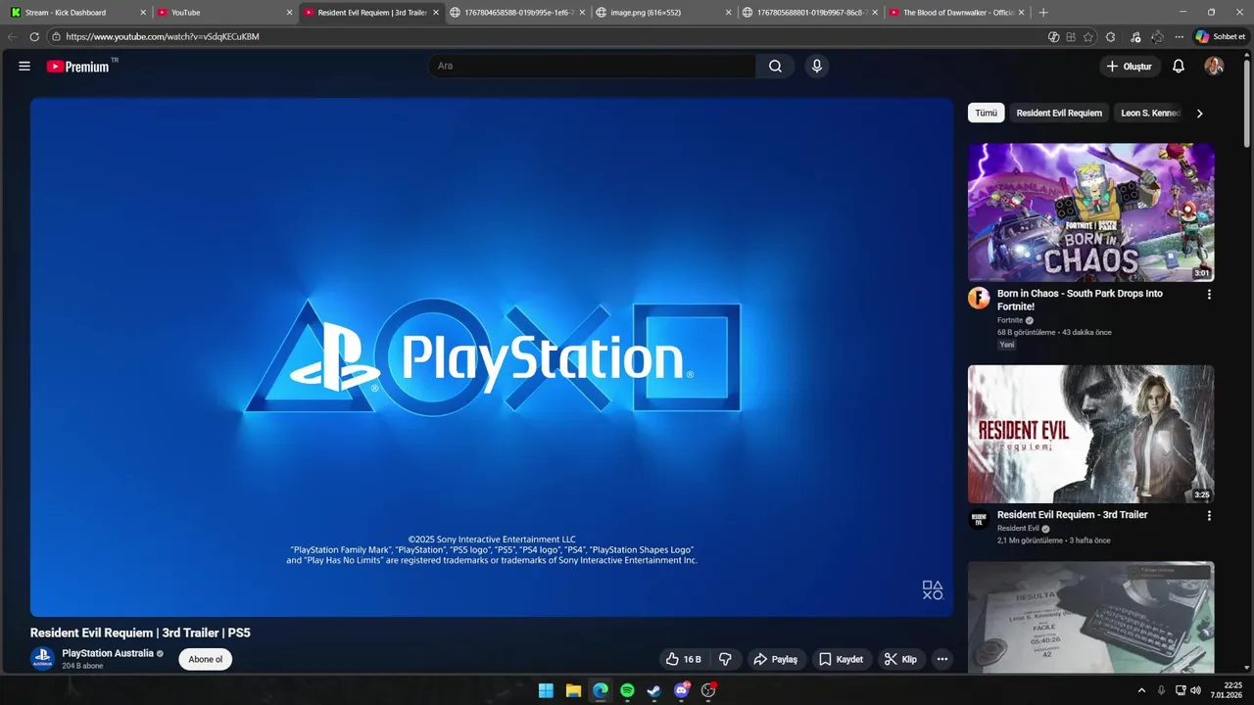This screenshot has height=705, width=1254.
Task: Open Windows Start menu
Action: [546, 690]
